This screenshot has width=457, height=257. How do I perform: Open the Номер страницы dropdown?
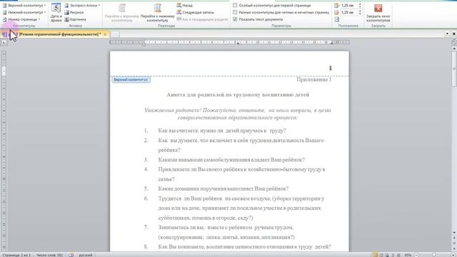(x=21, y=19)
